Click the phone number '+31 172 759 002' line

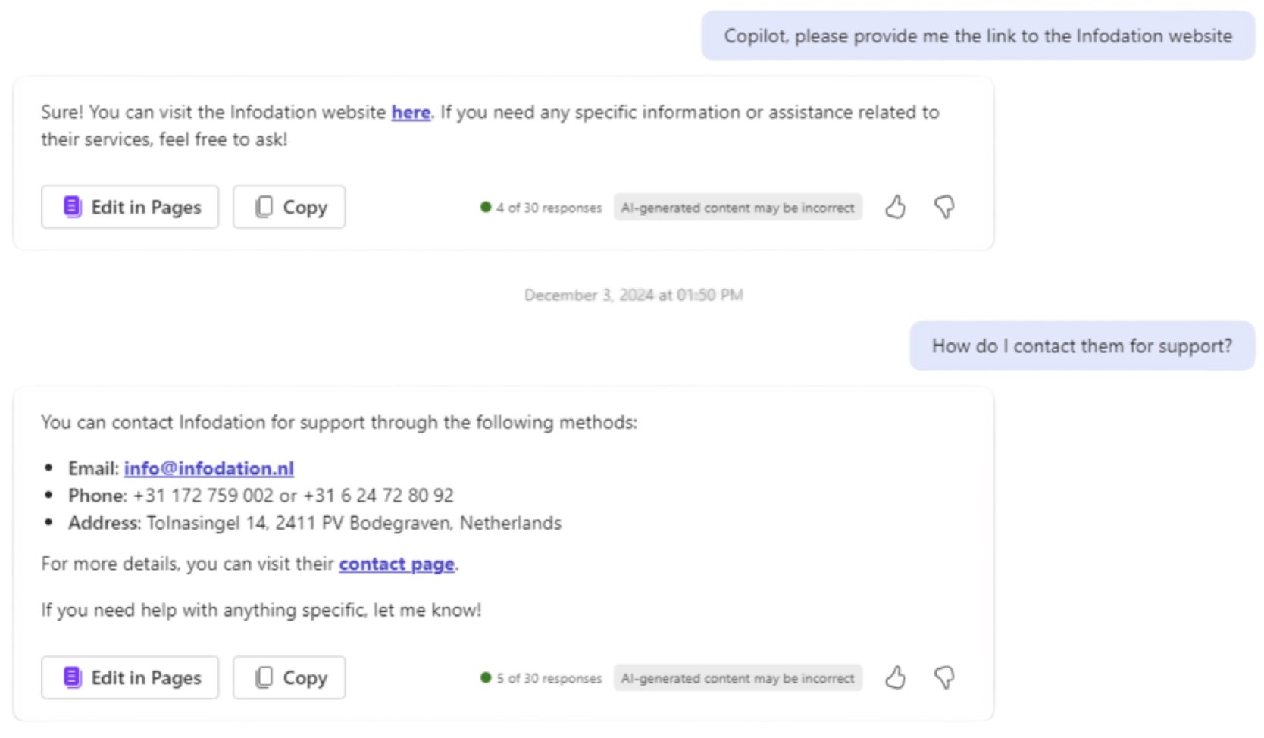point(261,496)
